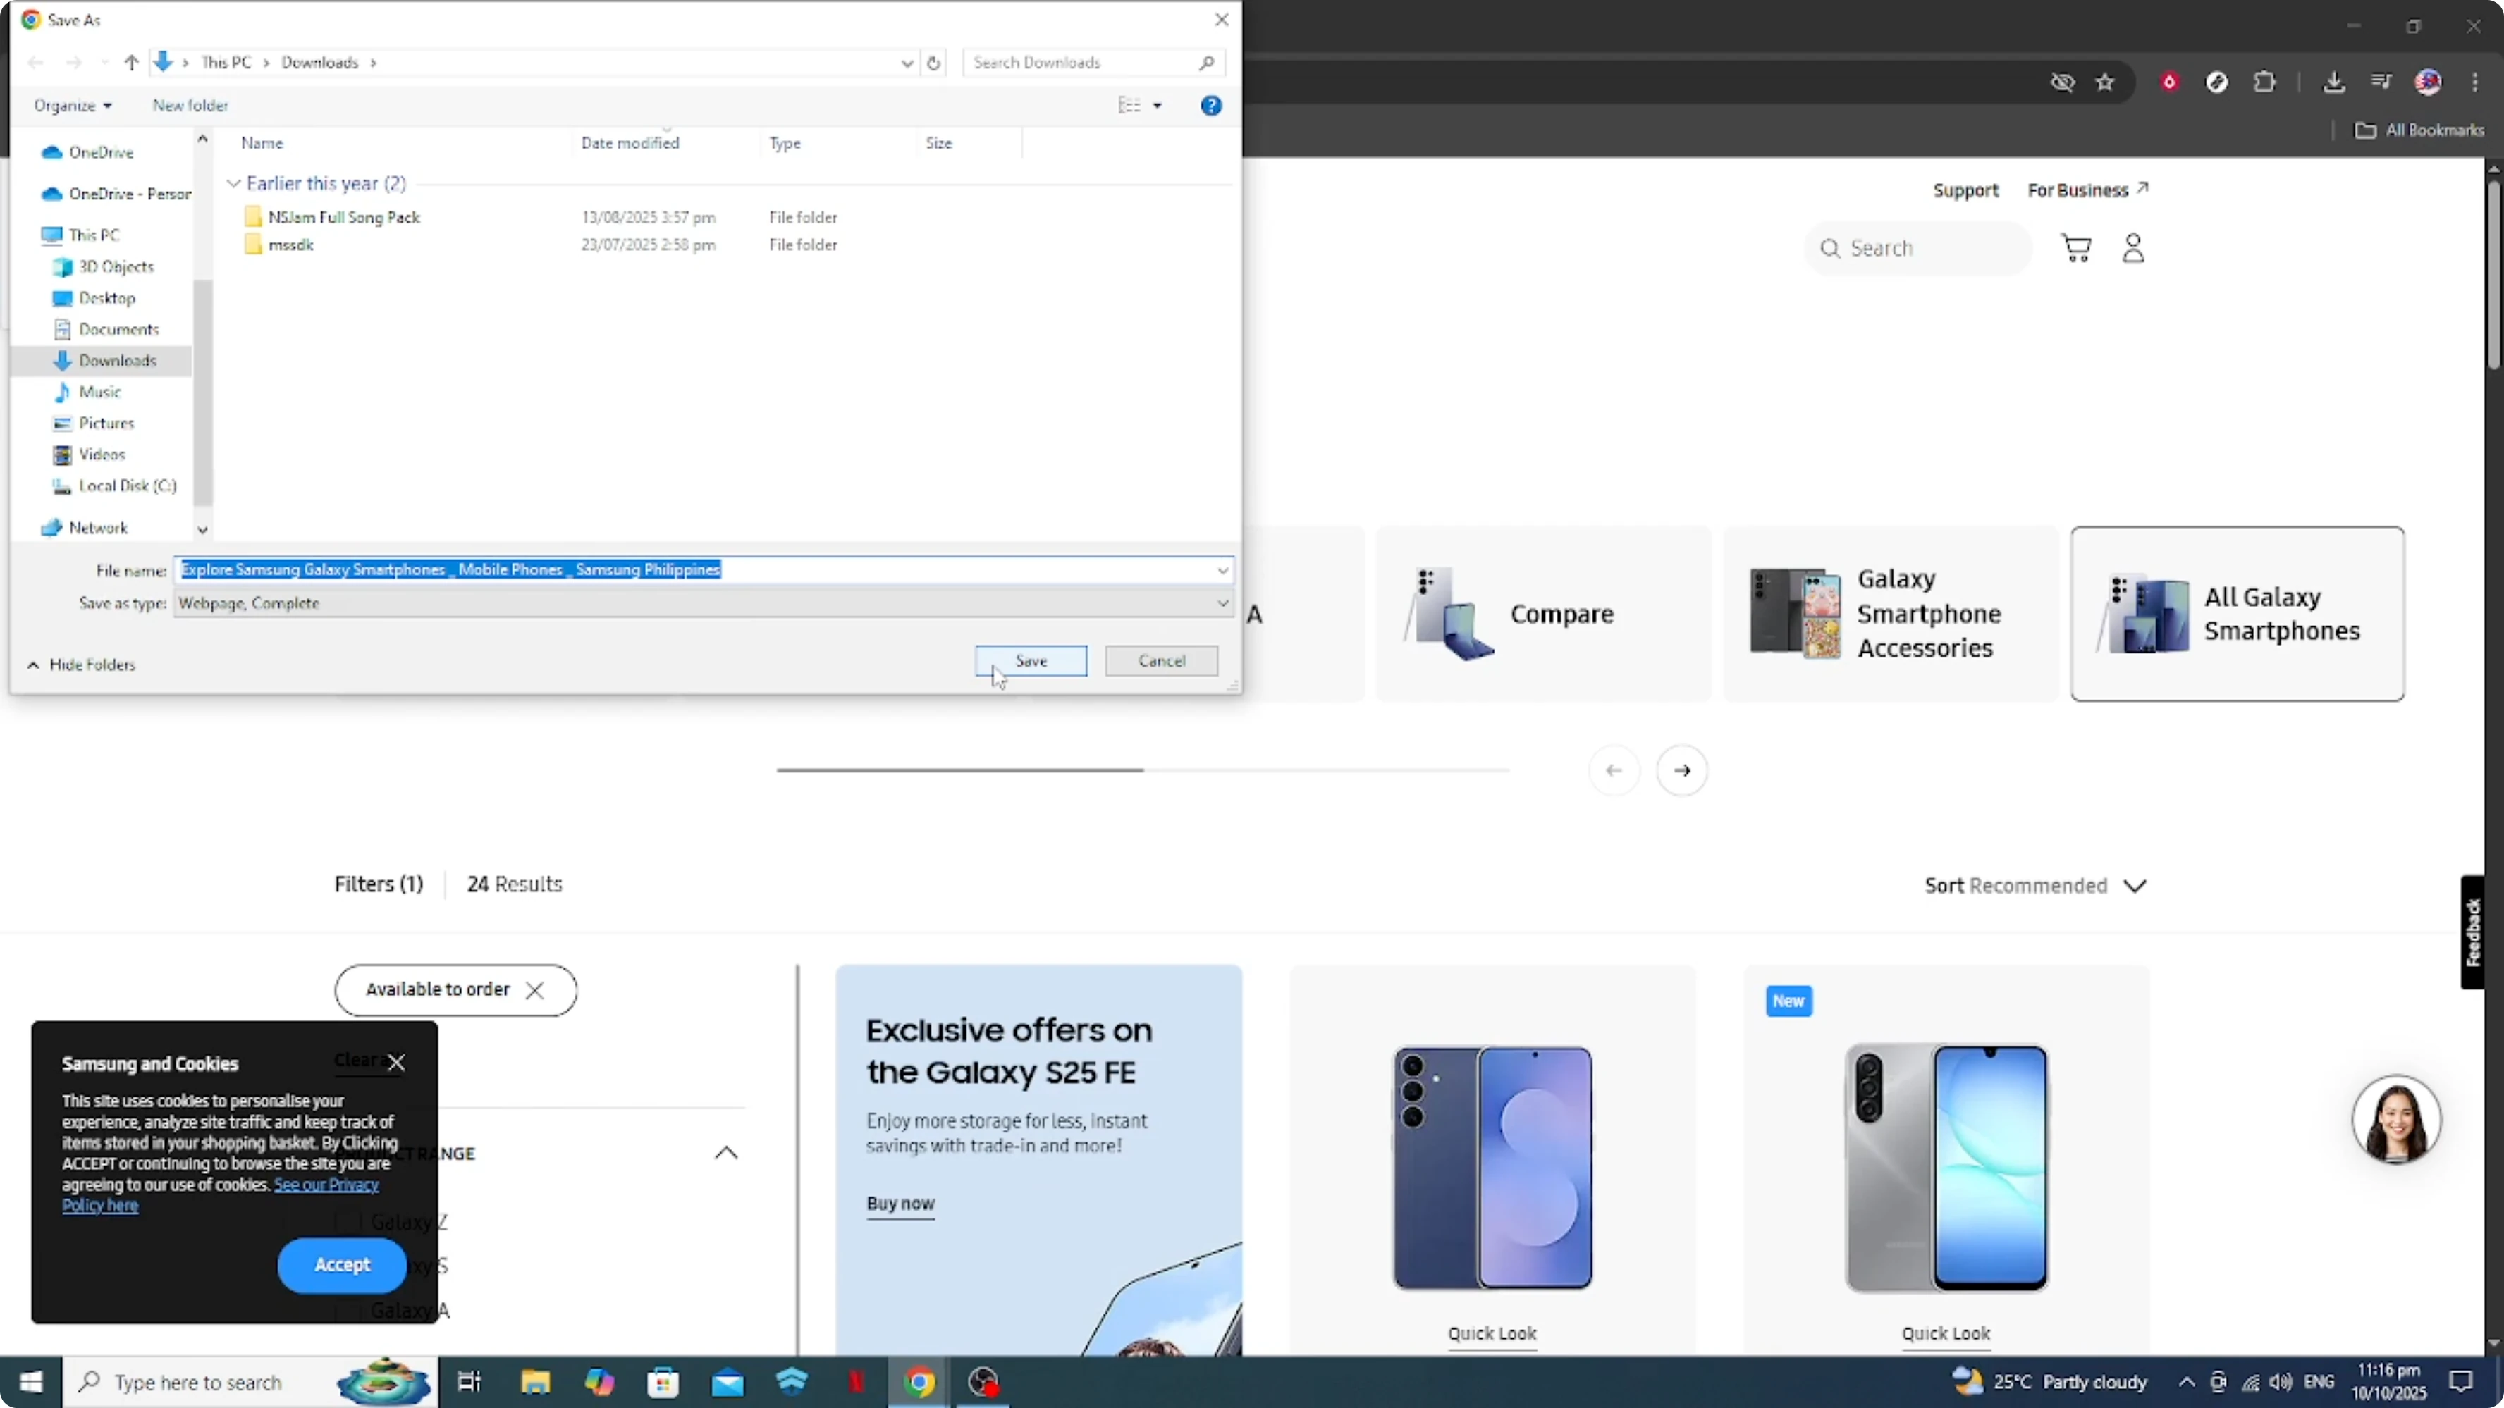Collapse the folder pane with Hide Folders
This screenshot has width=2504, height=1408.
tap(82, 665)
